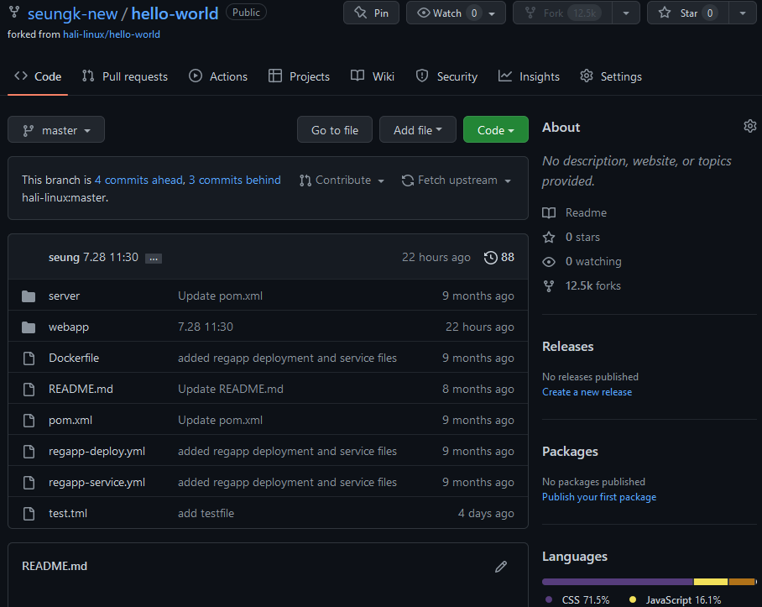Click the README.md row file icon
The width and height of the screenshot is (762, 607).
(x=29, y=390)
